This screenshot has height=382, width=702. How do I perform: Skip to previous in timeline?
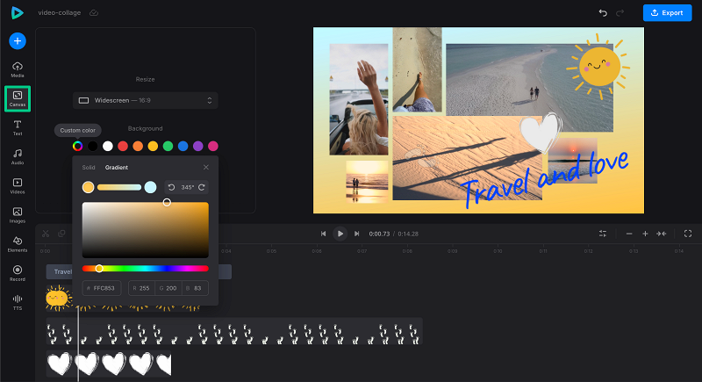click(x=323, y=234)
